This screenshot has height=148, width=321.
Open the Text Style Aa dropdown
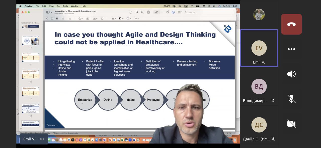(136, 19)
